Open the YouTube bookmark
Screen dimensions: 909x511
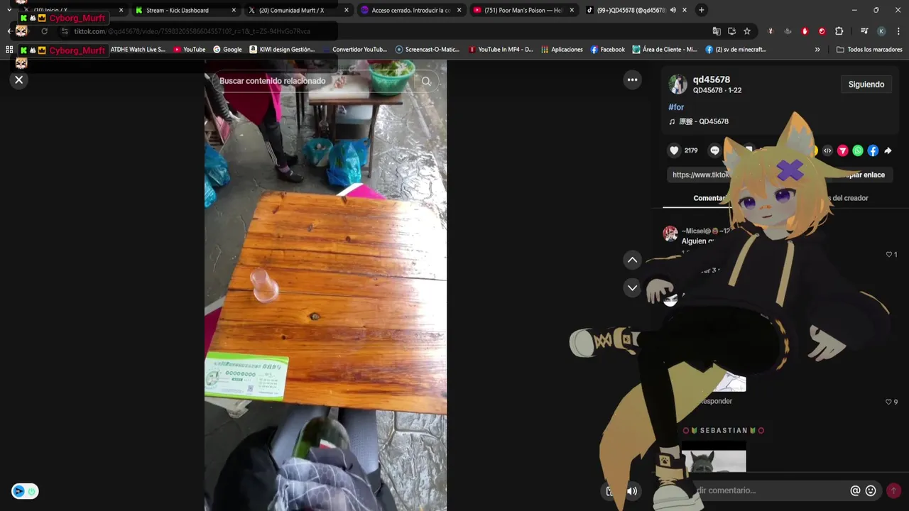(x=190, y=50)
